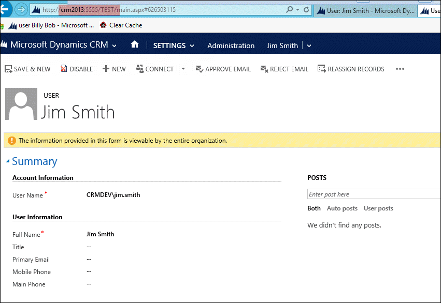
Task: Click the browser back arrow button
Action: (x=5, y=9)
